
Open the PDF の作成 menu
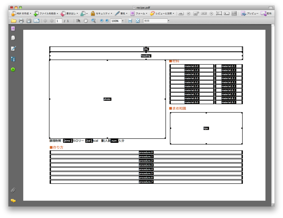pos(21,13)
